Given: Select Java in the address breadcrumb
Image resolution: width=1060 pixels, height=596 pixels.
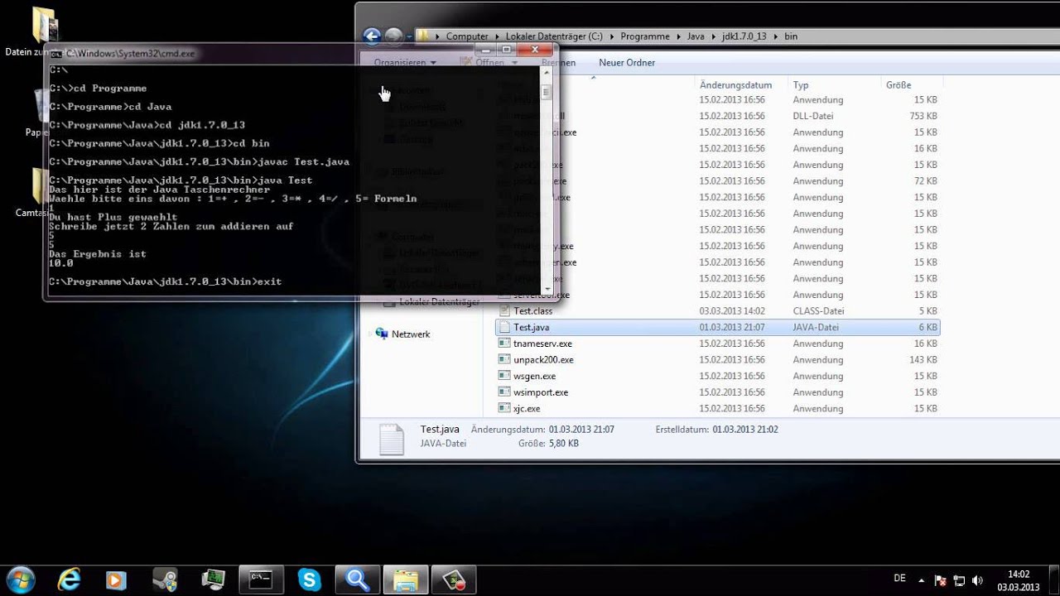Looking at the screenshot, I should pos(696,36).
